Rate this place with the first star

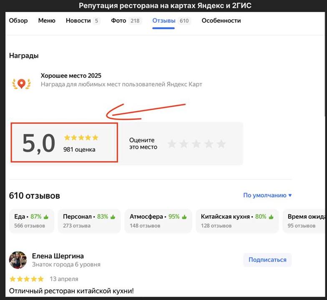point(171,144)
